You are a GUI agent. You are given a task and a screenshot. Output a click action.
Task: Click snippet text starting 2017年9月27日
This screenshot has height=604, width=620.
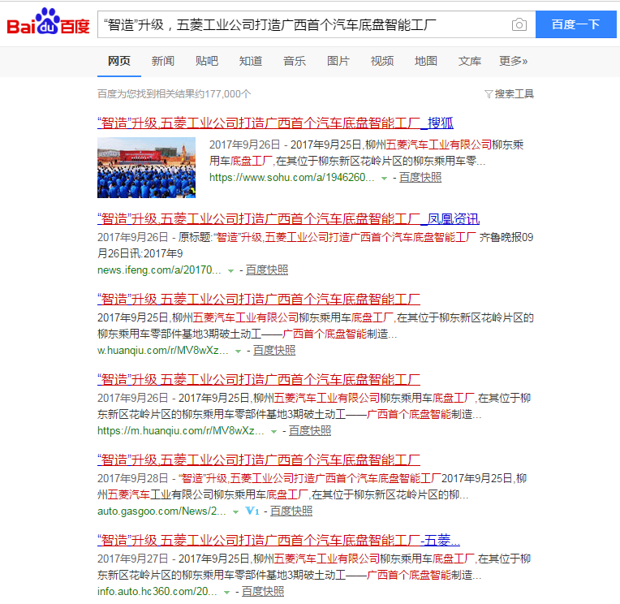pos(314,567)
